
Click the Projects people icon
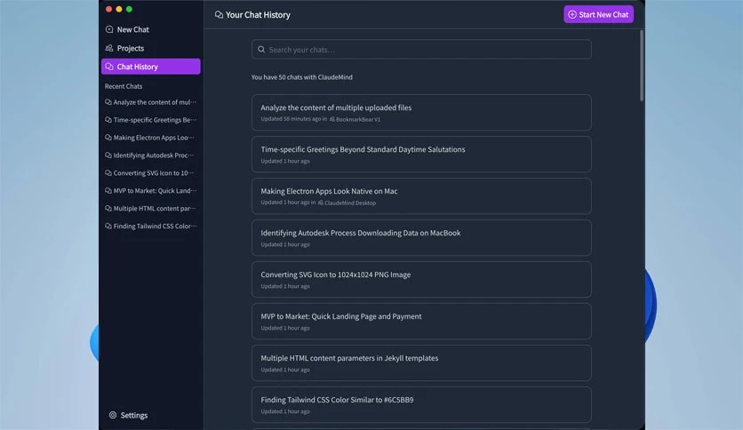[x=109, y=48]
